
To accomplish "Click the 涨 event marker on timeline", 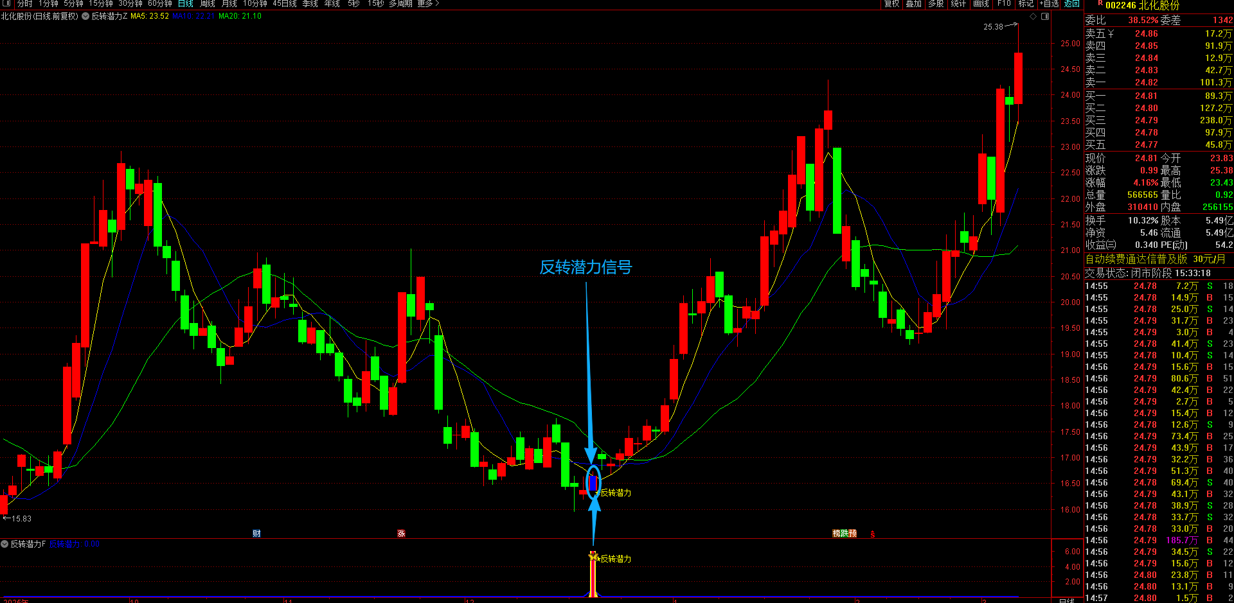I will pyautogui.click(x=401, y=534).
